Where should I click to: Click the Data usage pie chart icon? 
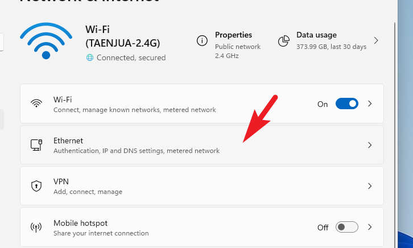pyautogui.click(x=284, y=41)
